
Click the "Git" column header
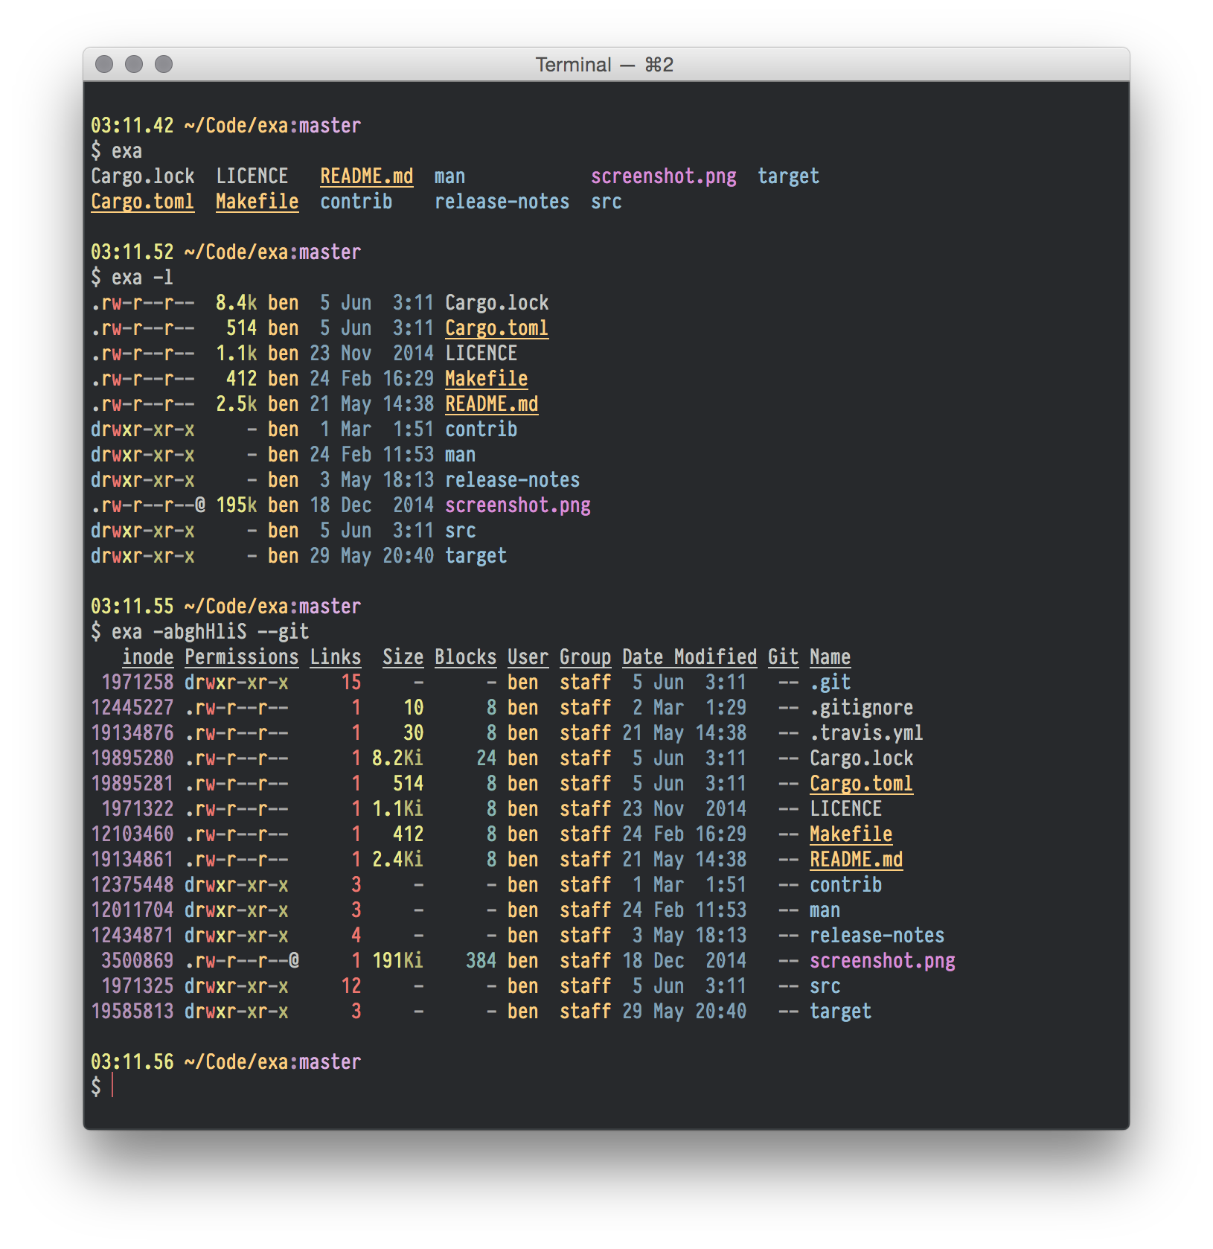click(783, 657)
